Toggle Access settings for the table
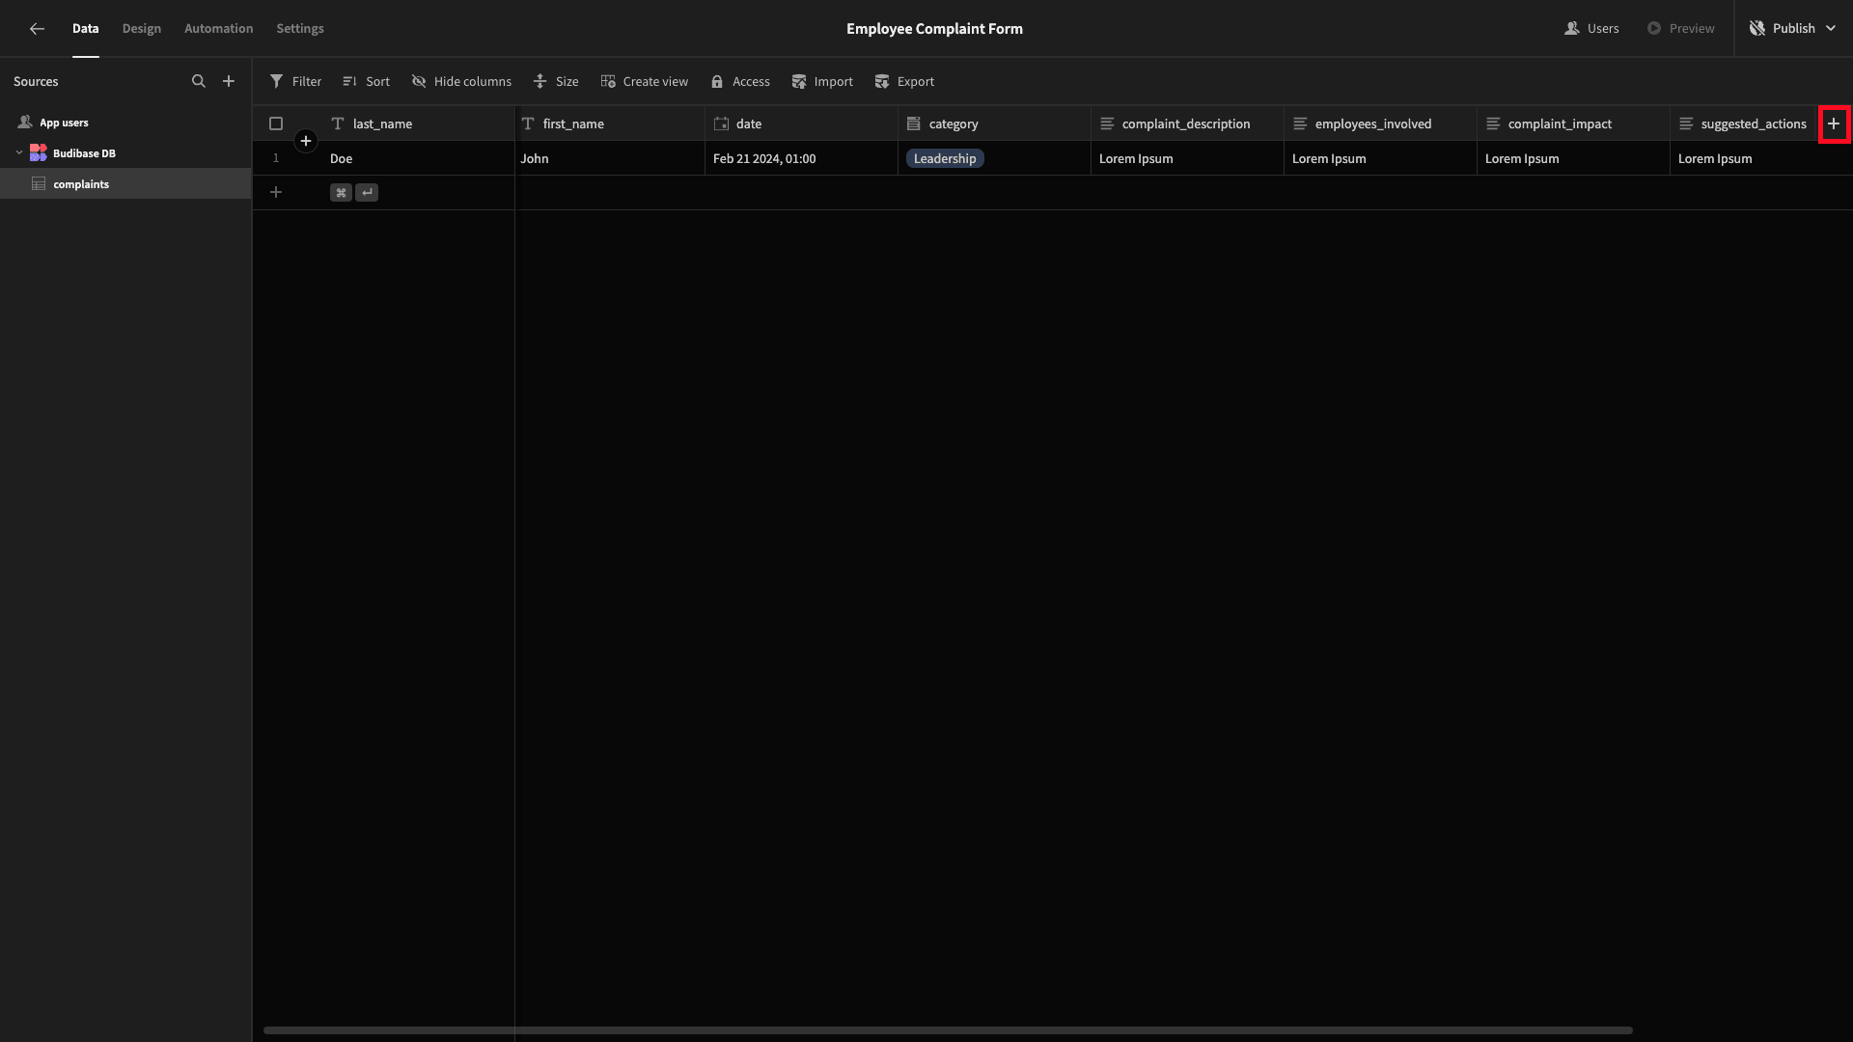Screen dimensions: 1853x1042 740,81
